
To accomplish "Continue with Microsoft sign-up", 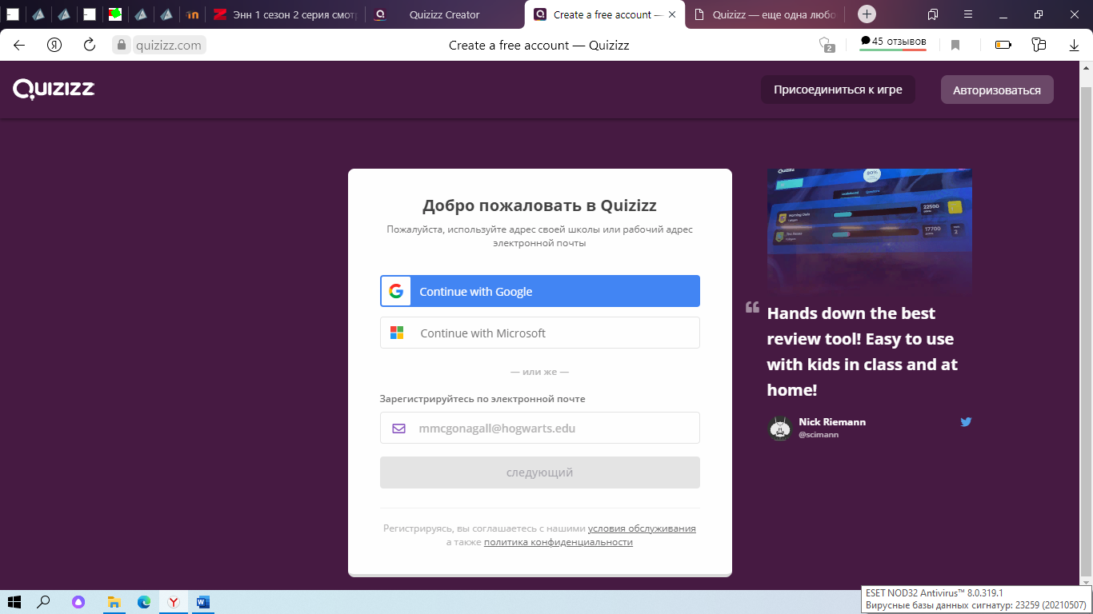I will [540, 333].
